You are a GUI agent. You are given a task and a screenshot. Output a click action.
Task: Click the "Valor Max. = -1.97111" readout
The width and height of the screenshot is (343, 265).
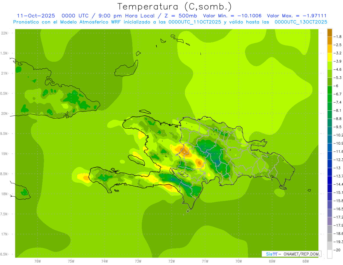(x=297, y=16)
